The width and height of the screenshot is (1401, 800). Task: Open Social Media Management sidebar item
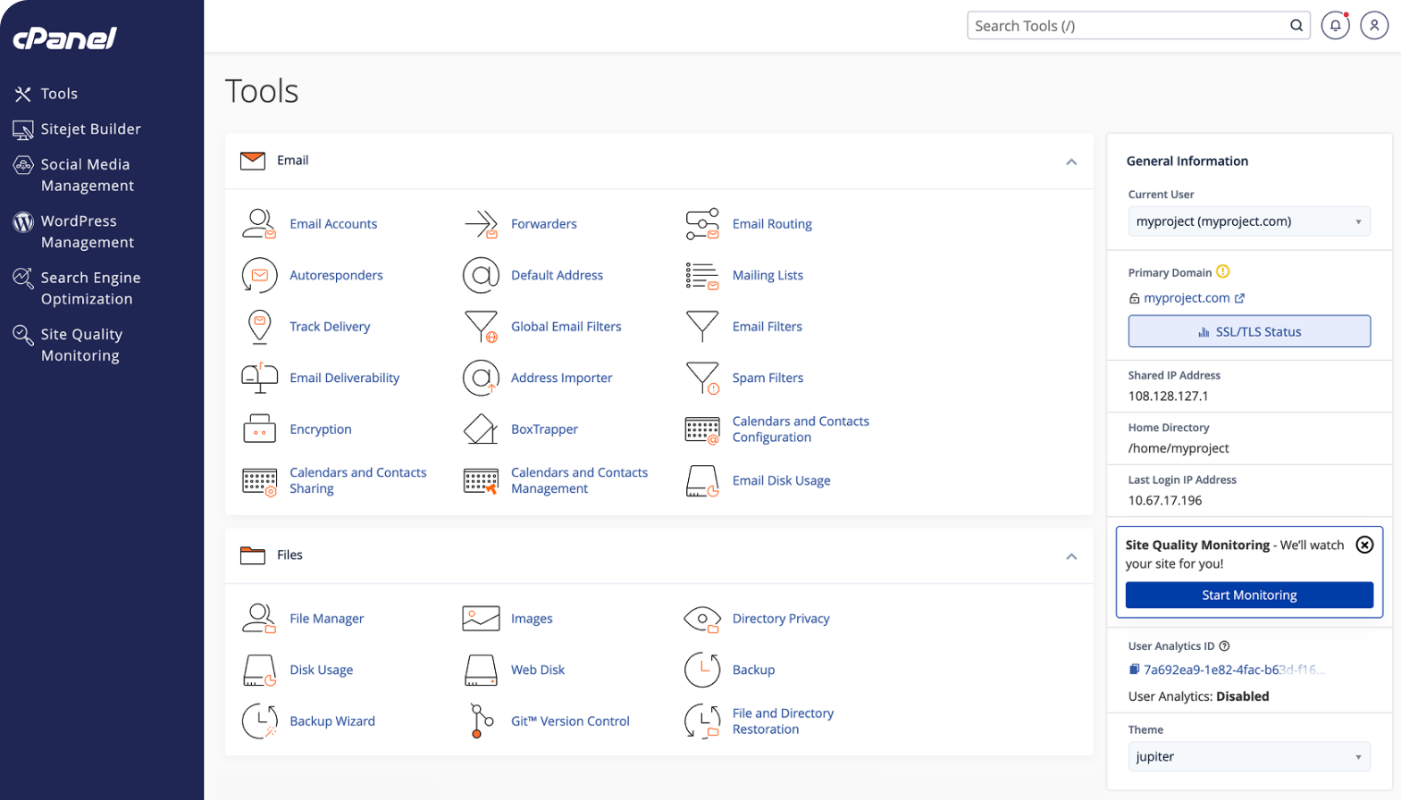[x=74, y=175]
